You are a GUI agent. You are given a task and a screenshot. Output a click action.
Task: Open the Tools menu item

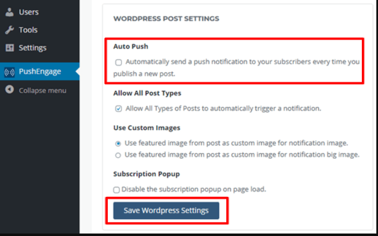(28, 30)
